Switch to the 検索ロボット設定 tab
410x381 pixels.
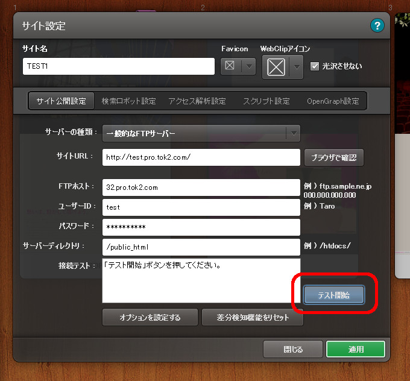[129, 101]
